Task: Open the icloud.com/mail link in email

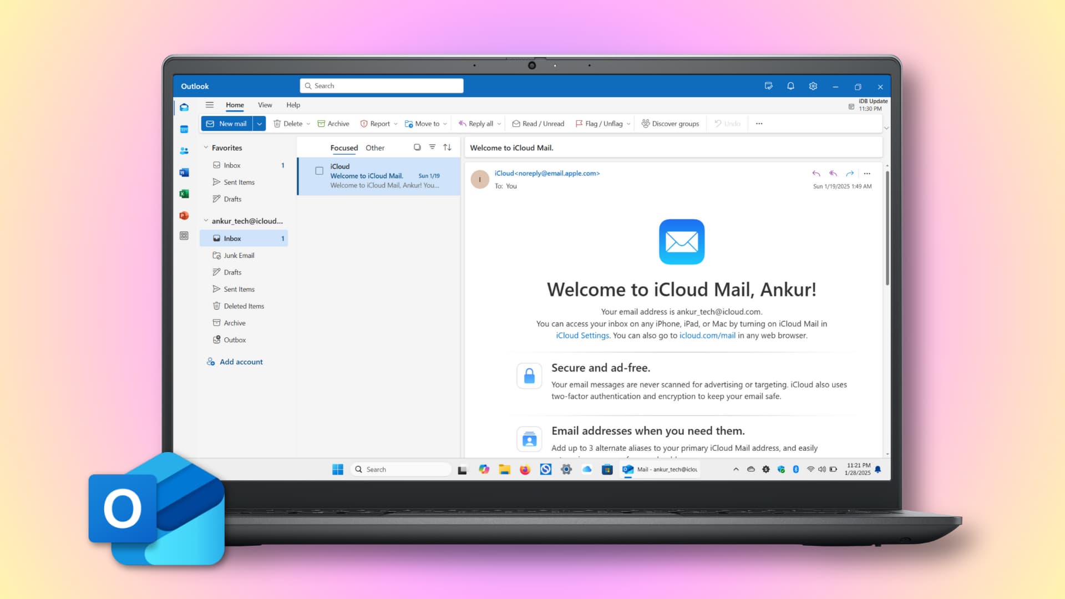Action: 707,336
